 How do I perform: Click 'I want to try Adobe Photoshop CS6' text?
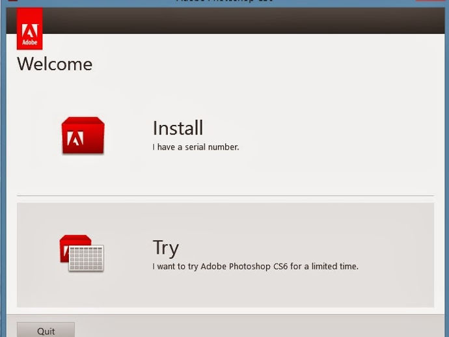[x=220, y=267]
